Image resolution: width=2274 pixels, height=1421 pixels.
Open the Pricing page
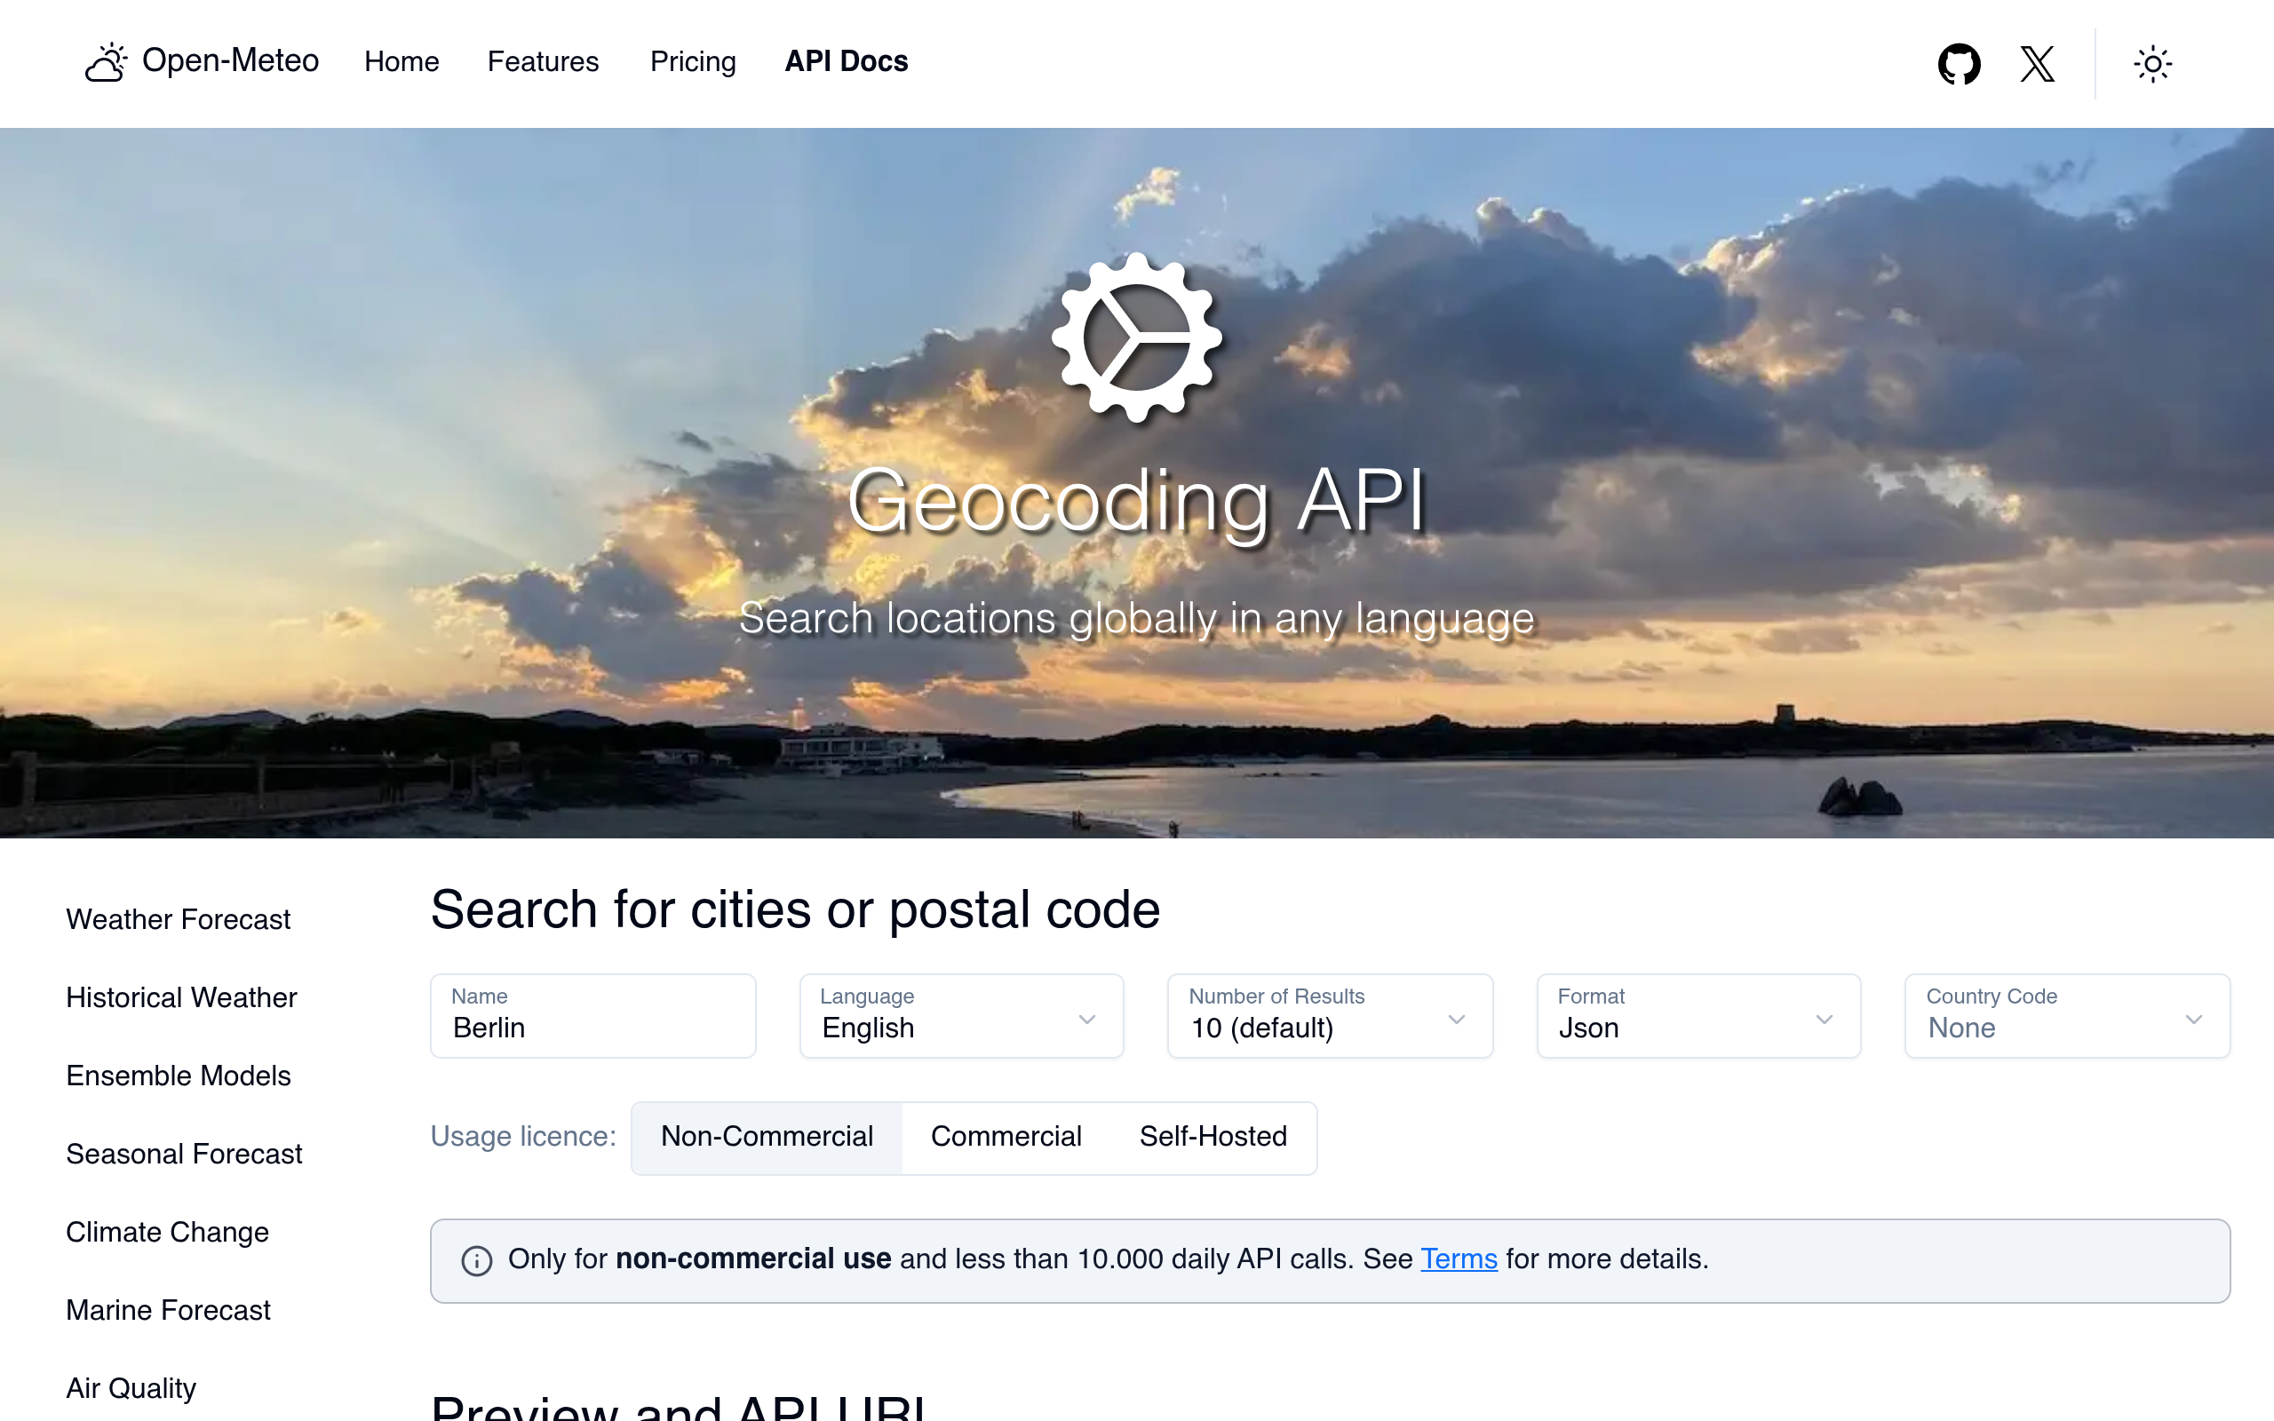coord(694,62)
